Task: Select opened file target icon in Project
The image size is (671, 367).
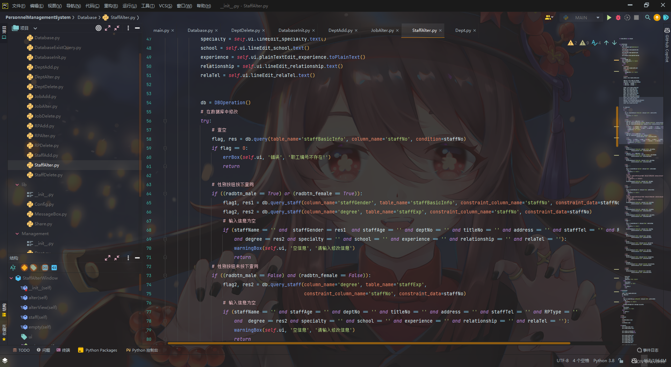Action: click(99, 28)
